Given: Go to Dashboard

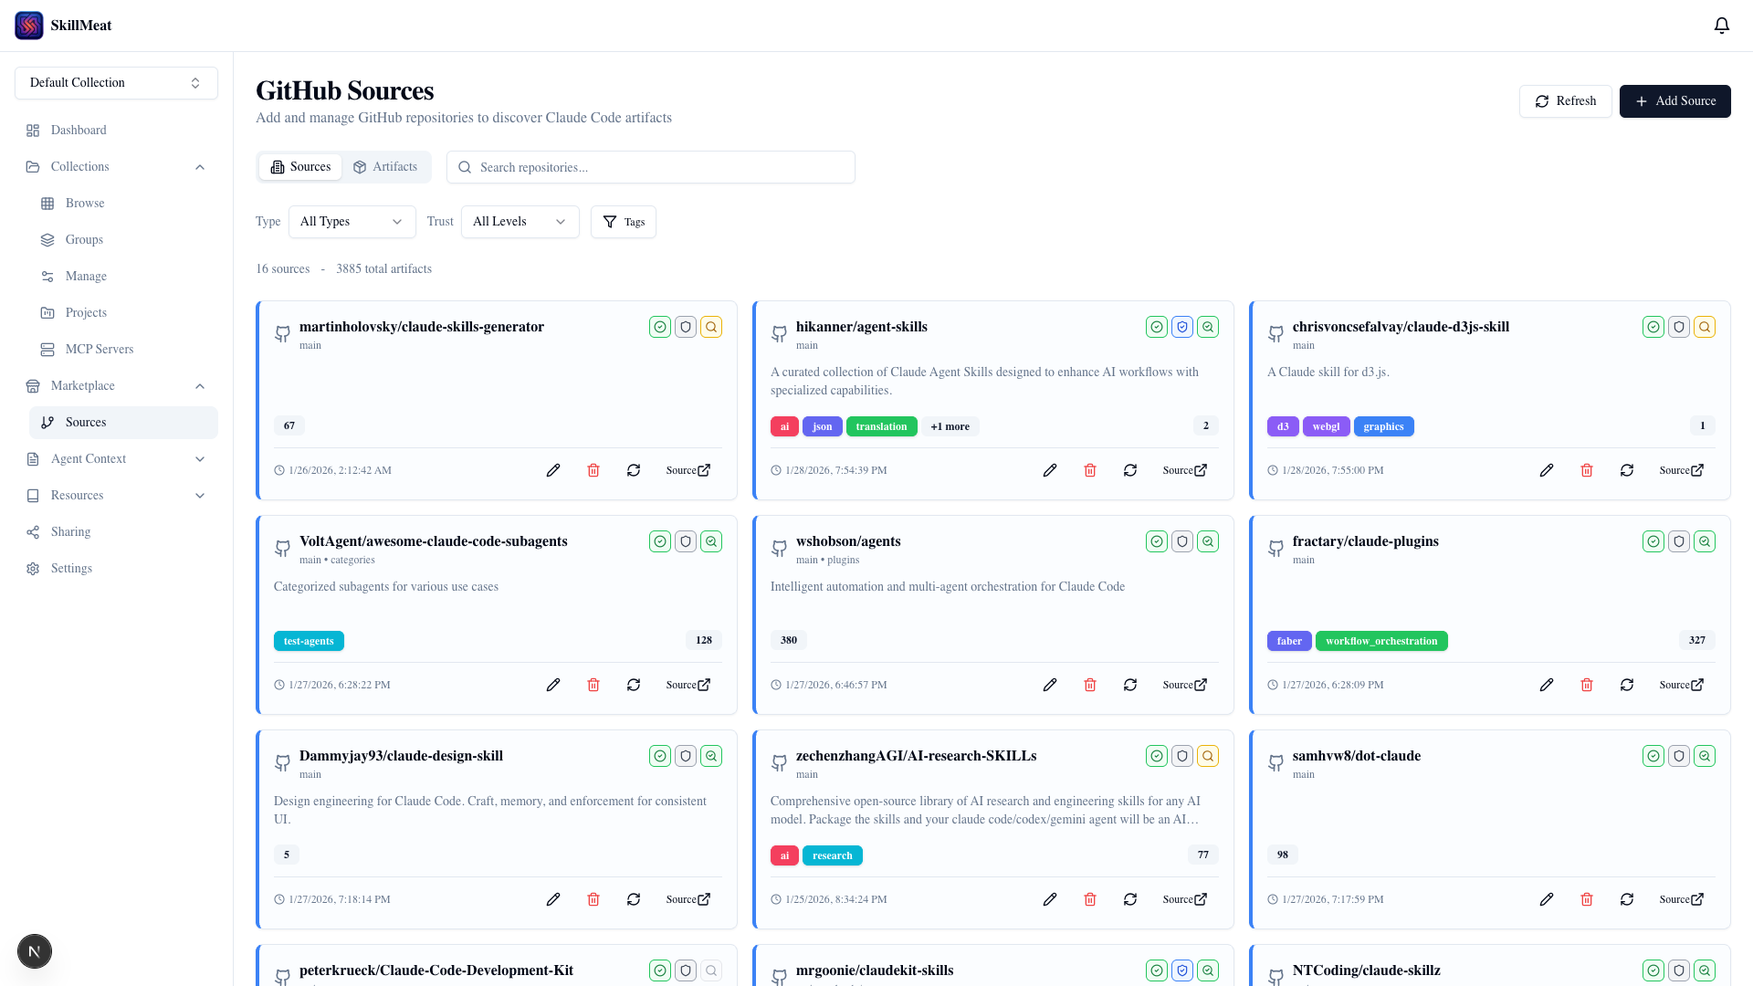Looking at the screenshot, I should click(x=116, y=131).
